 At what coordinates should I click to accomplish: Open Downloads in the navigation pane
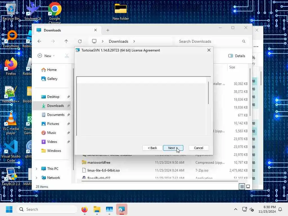pos(52,106)
